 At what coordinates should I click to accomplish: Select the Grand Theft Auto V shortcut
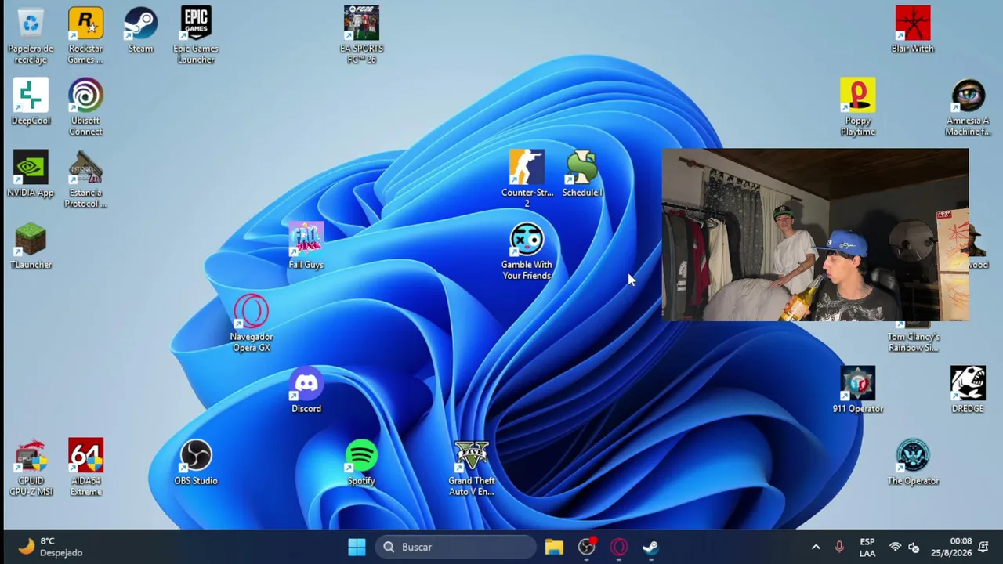point(472,468)
